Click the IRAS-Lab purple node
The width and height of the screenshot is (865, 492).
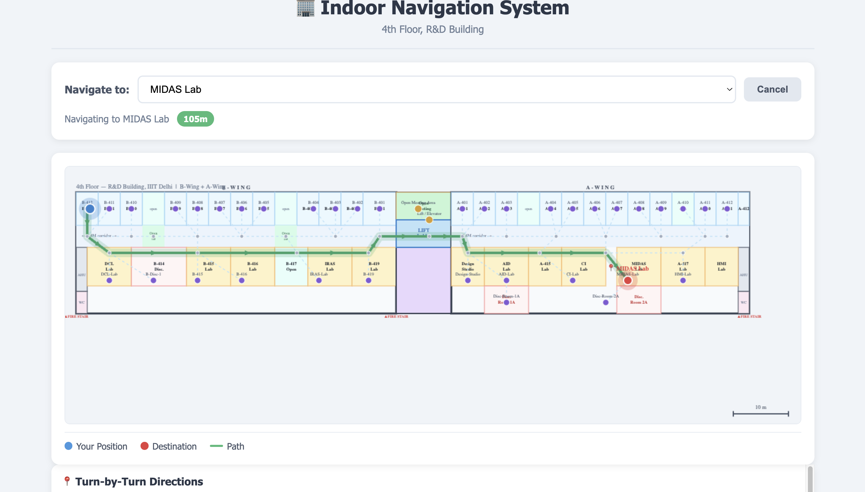coord(319,280)
